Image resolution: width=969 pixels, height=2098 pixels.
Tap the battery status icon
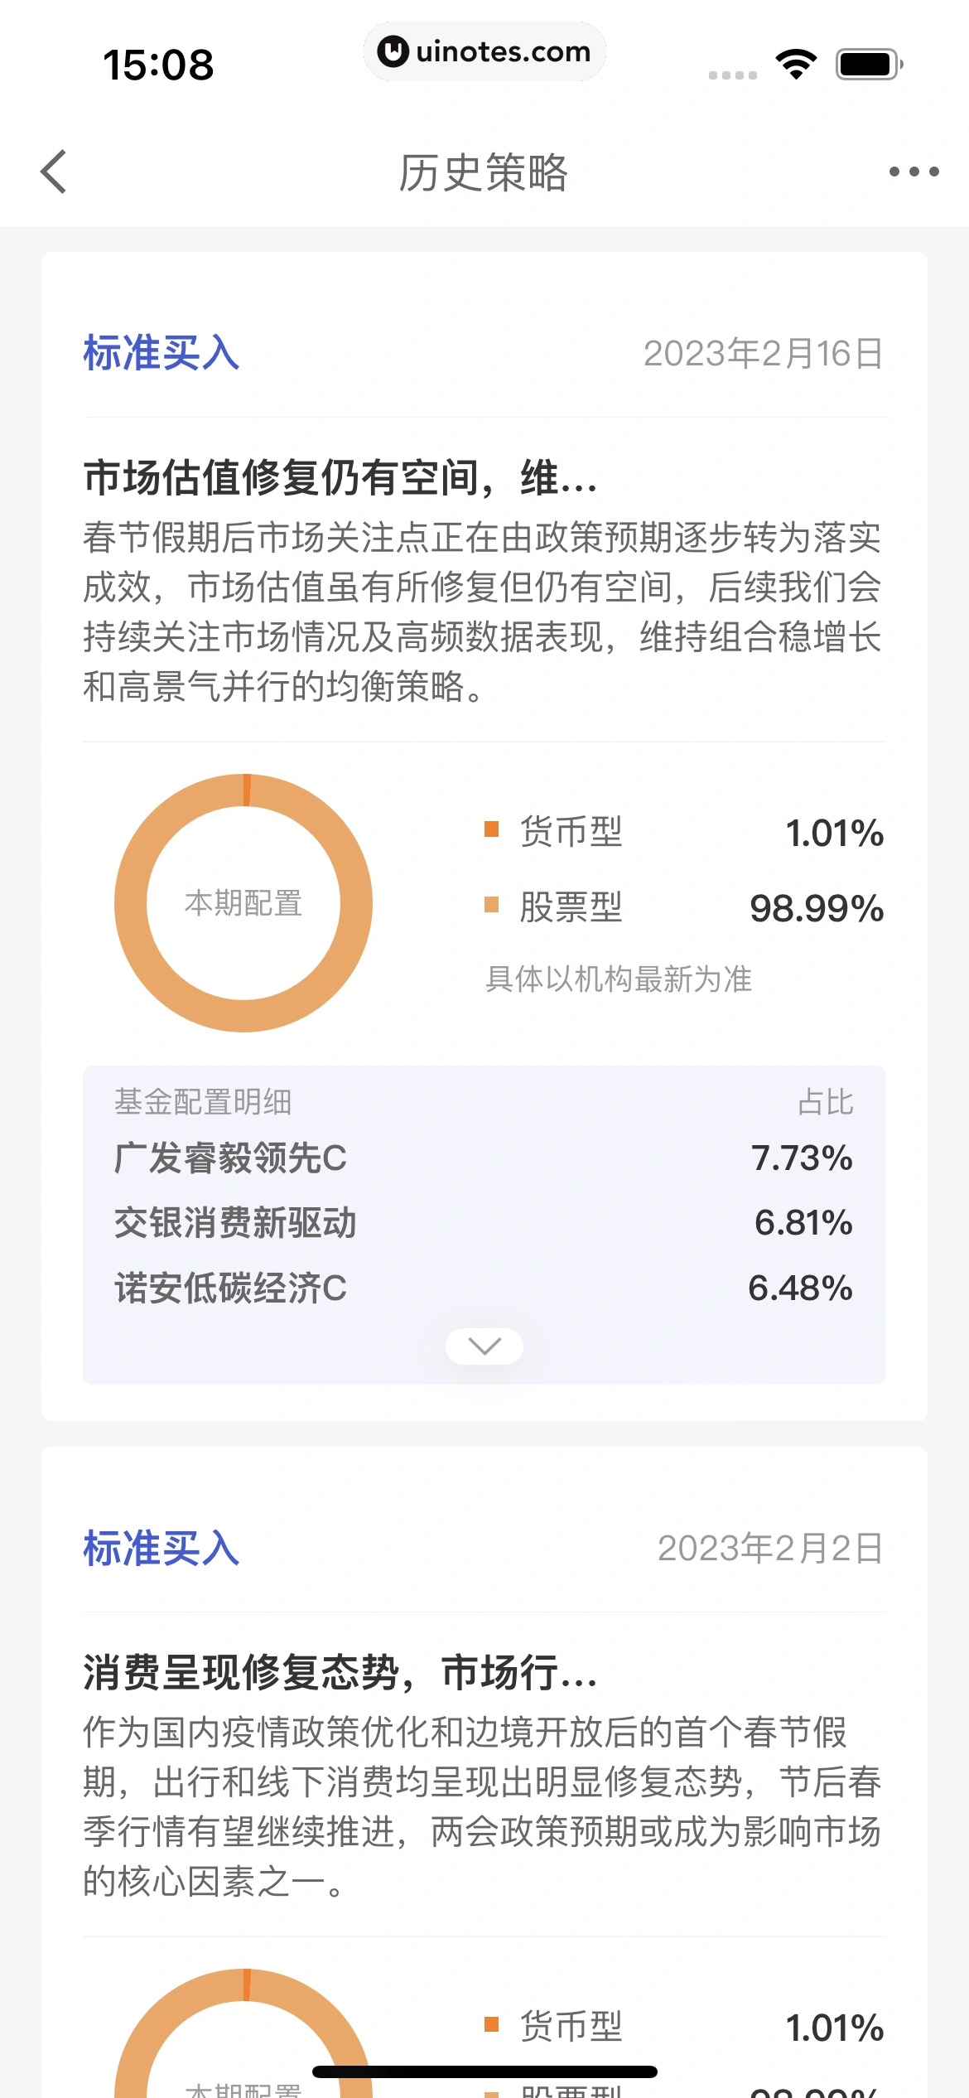(x=868, y=64)
